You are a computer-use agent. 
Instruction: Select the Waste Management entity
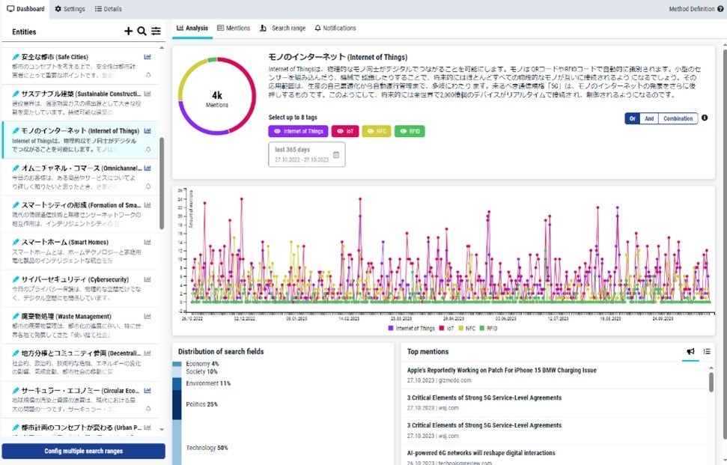pos(80,326)
